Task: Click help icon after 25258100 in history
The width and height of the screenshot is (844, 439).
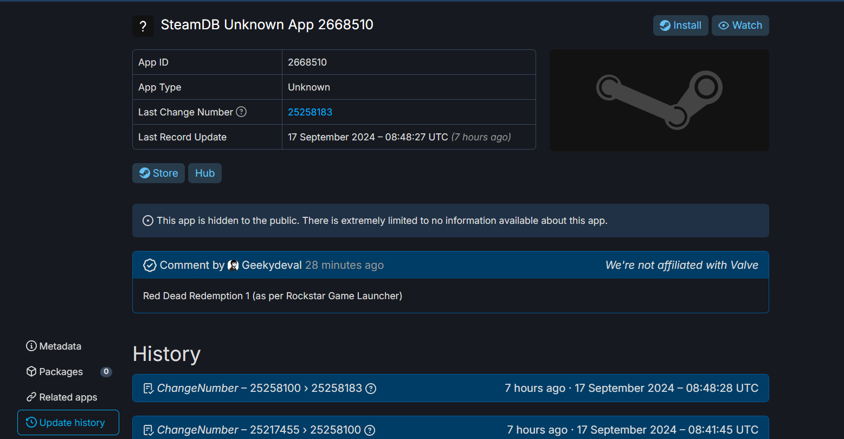Action: pyautogui.click(x=370, y=430)
